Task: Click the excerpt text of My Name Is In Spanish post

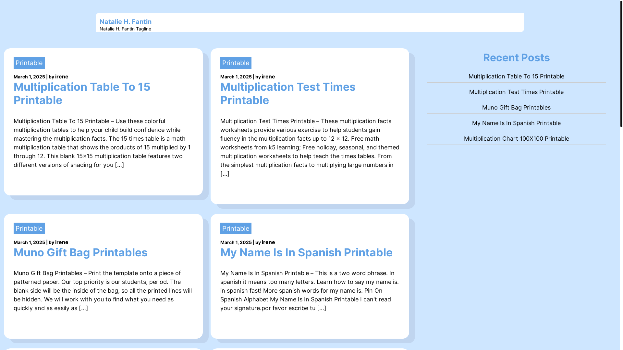Action: click(310, 291)
